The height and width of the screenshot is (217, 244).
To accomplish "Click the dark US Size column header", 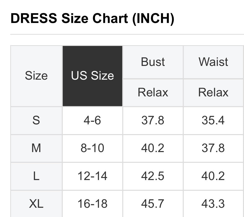I will click(x=92, y=76).
